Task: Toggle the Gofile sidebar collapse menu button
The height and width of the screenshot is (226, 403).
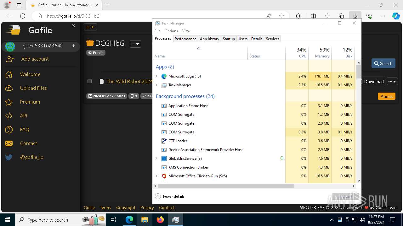Action: 90,27
